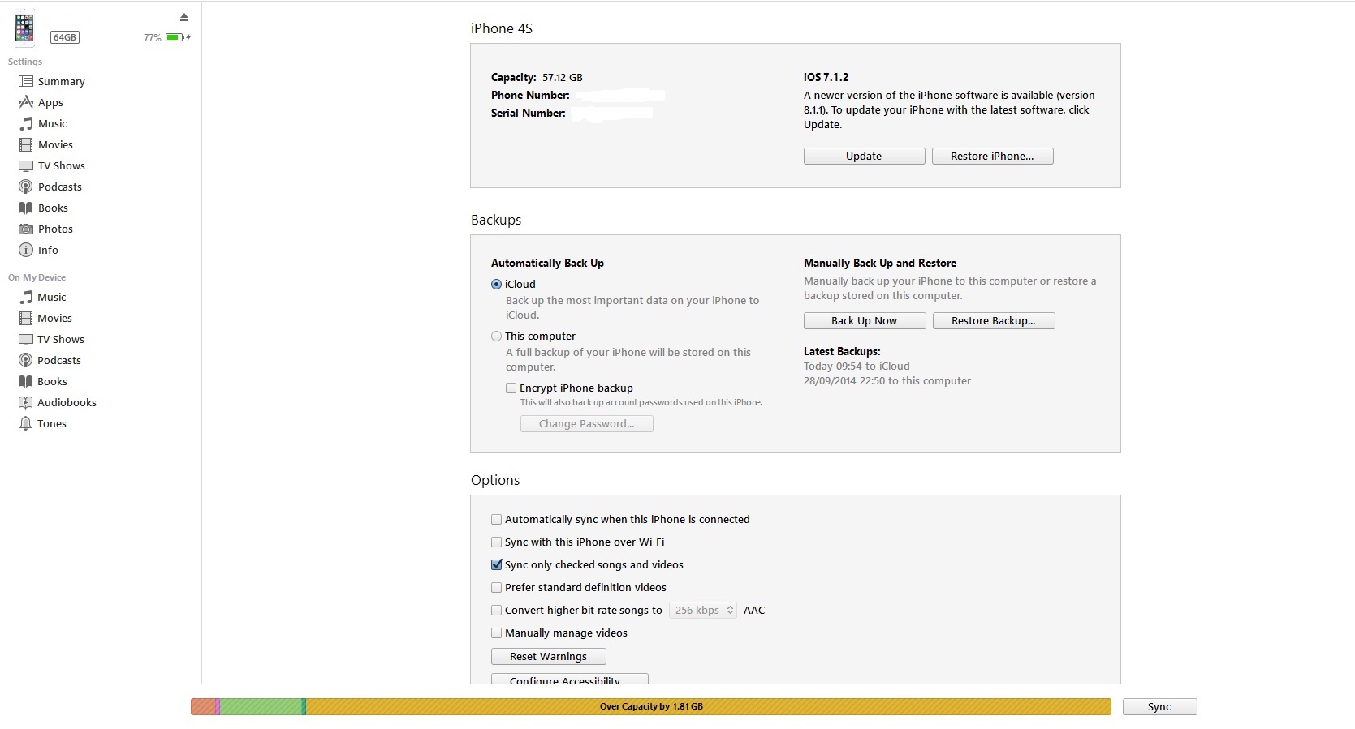
Task: Select Info in the Settings sidebar
Action: (48, 250)
